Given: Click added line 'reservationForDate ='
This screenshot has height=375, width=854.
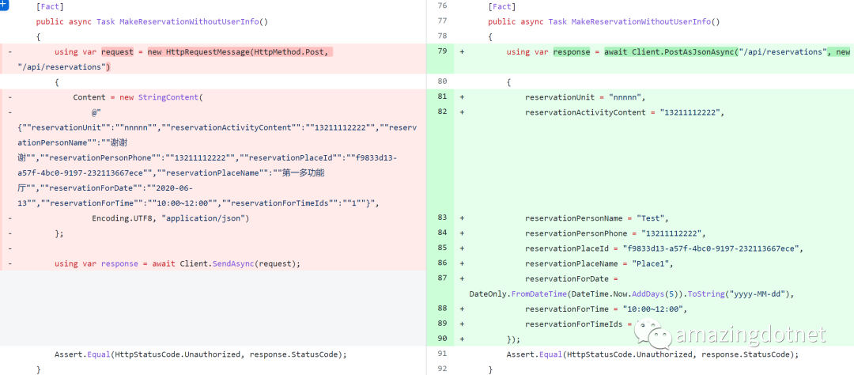Looking at the screenshot, I should point(572,278).
